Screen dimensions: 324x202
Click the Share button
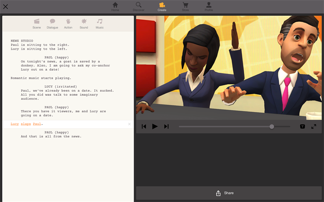(229, 193)
